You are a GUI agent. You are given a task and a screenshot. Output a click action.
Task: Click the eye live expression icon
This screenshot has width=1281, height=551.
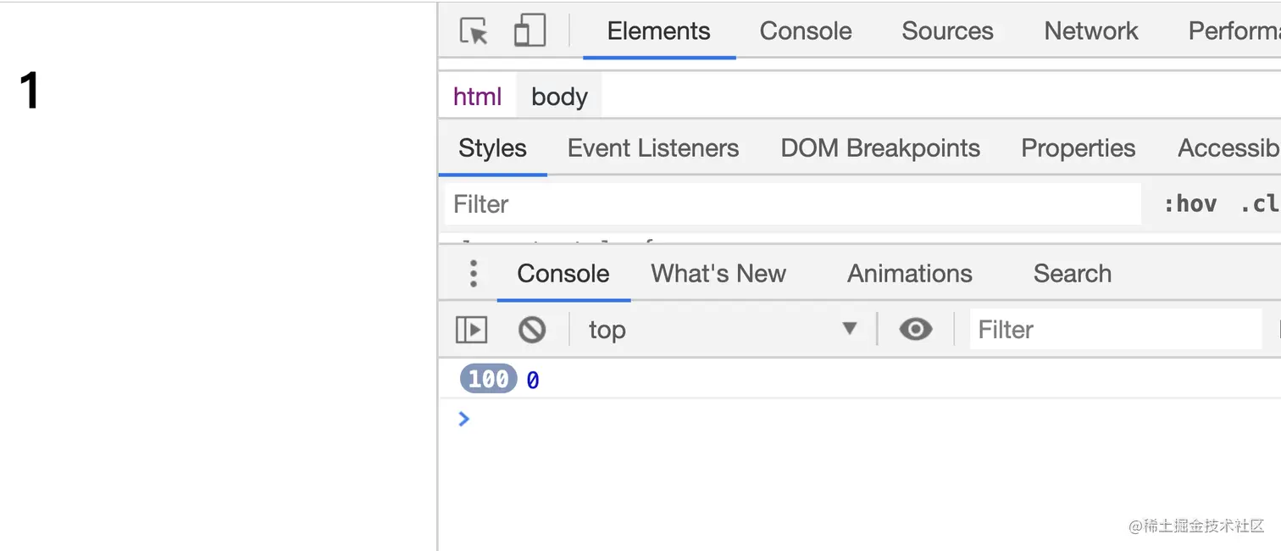pyautogui.click(x=915, y=329)
